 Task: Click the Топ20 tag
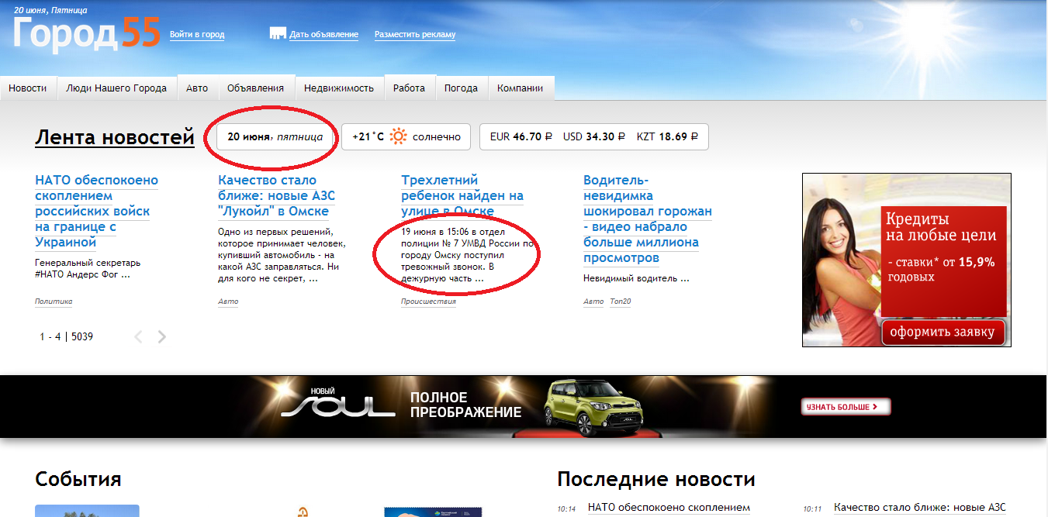621,302
